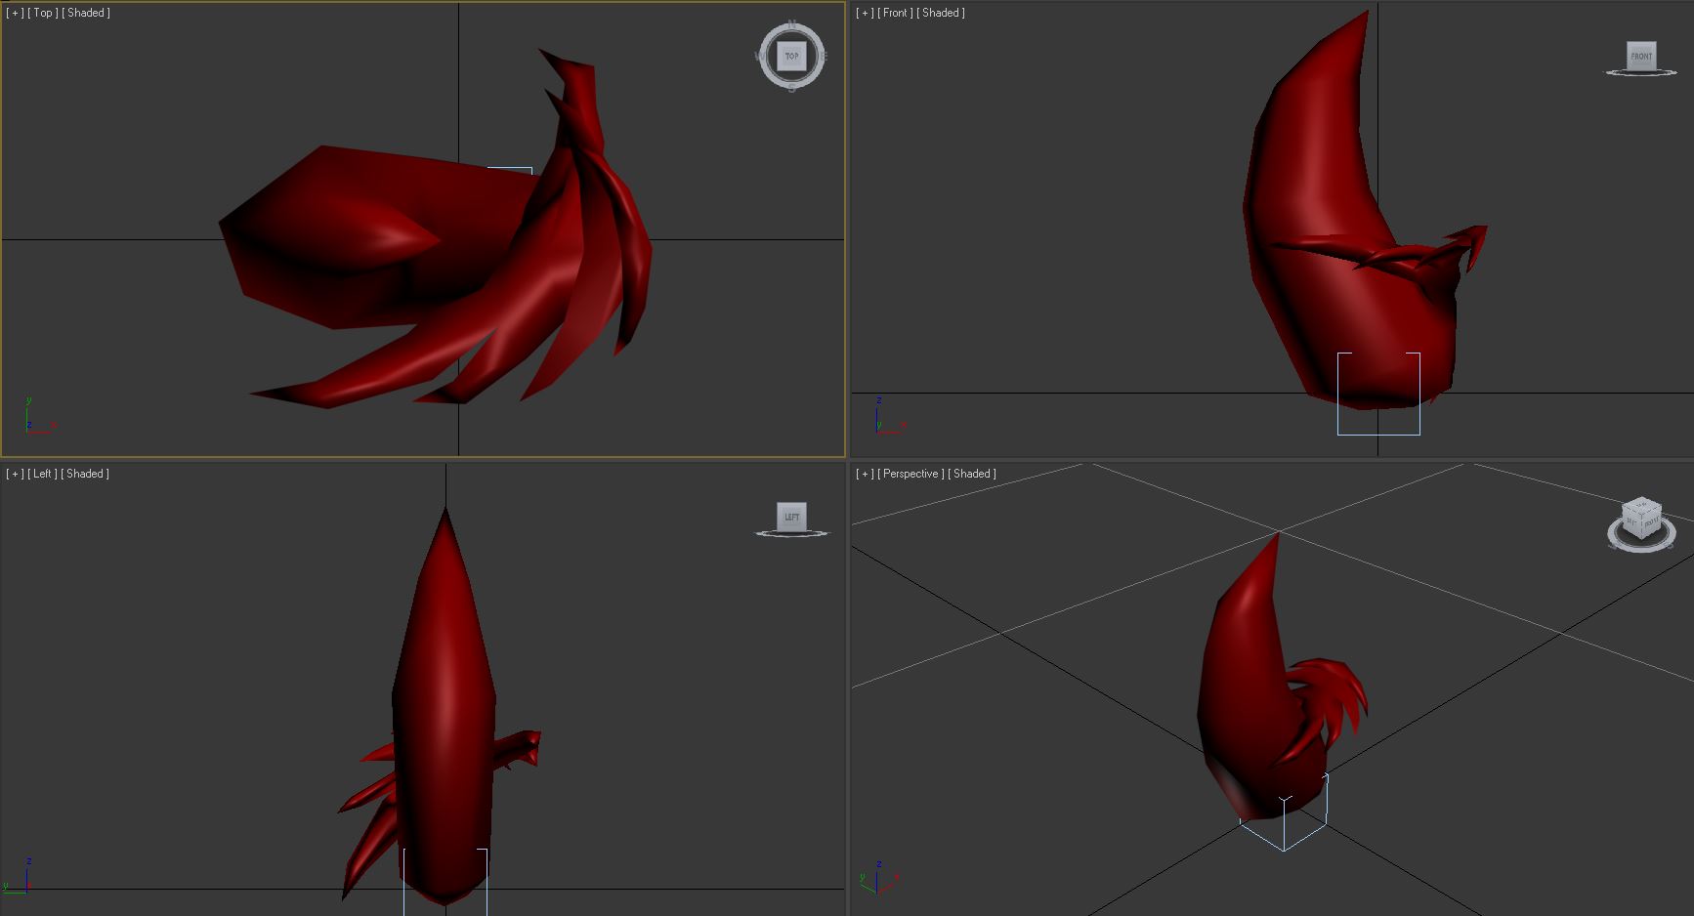Image resolution: width=1694 pixels, height=916 pixels.
Task: Click the Perspective ViewCube's top face
Action: coord(1641,508)
